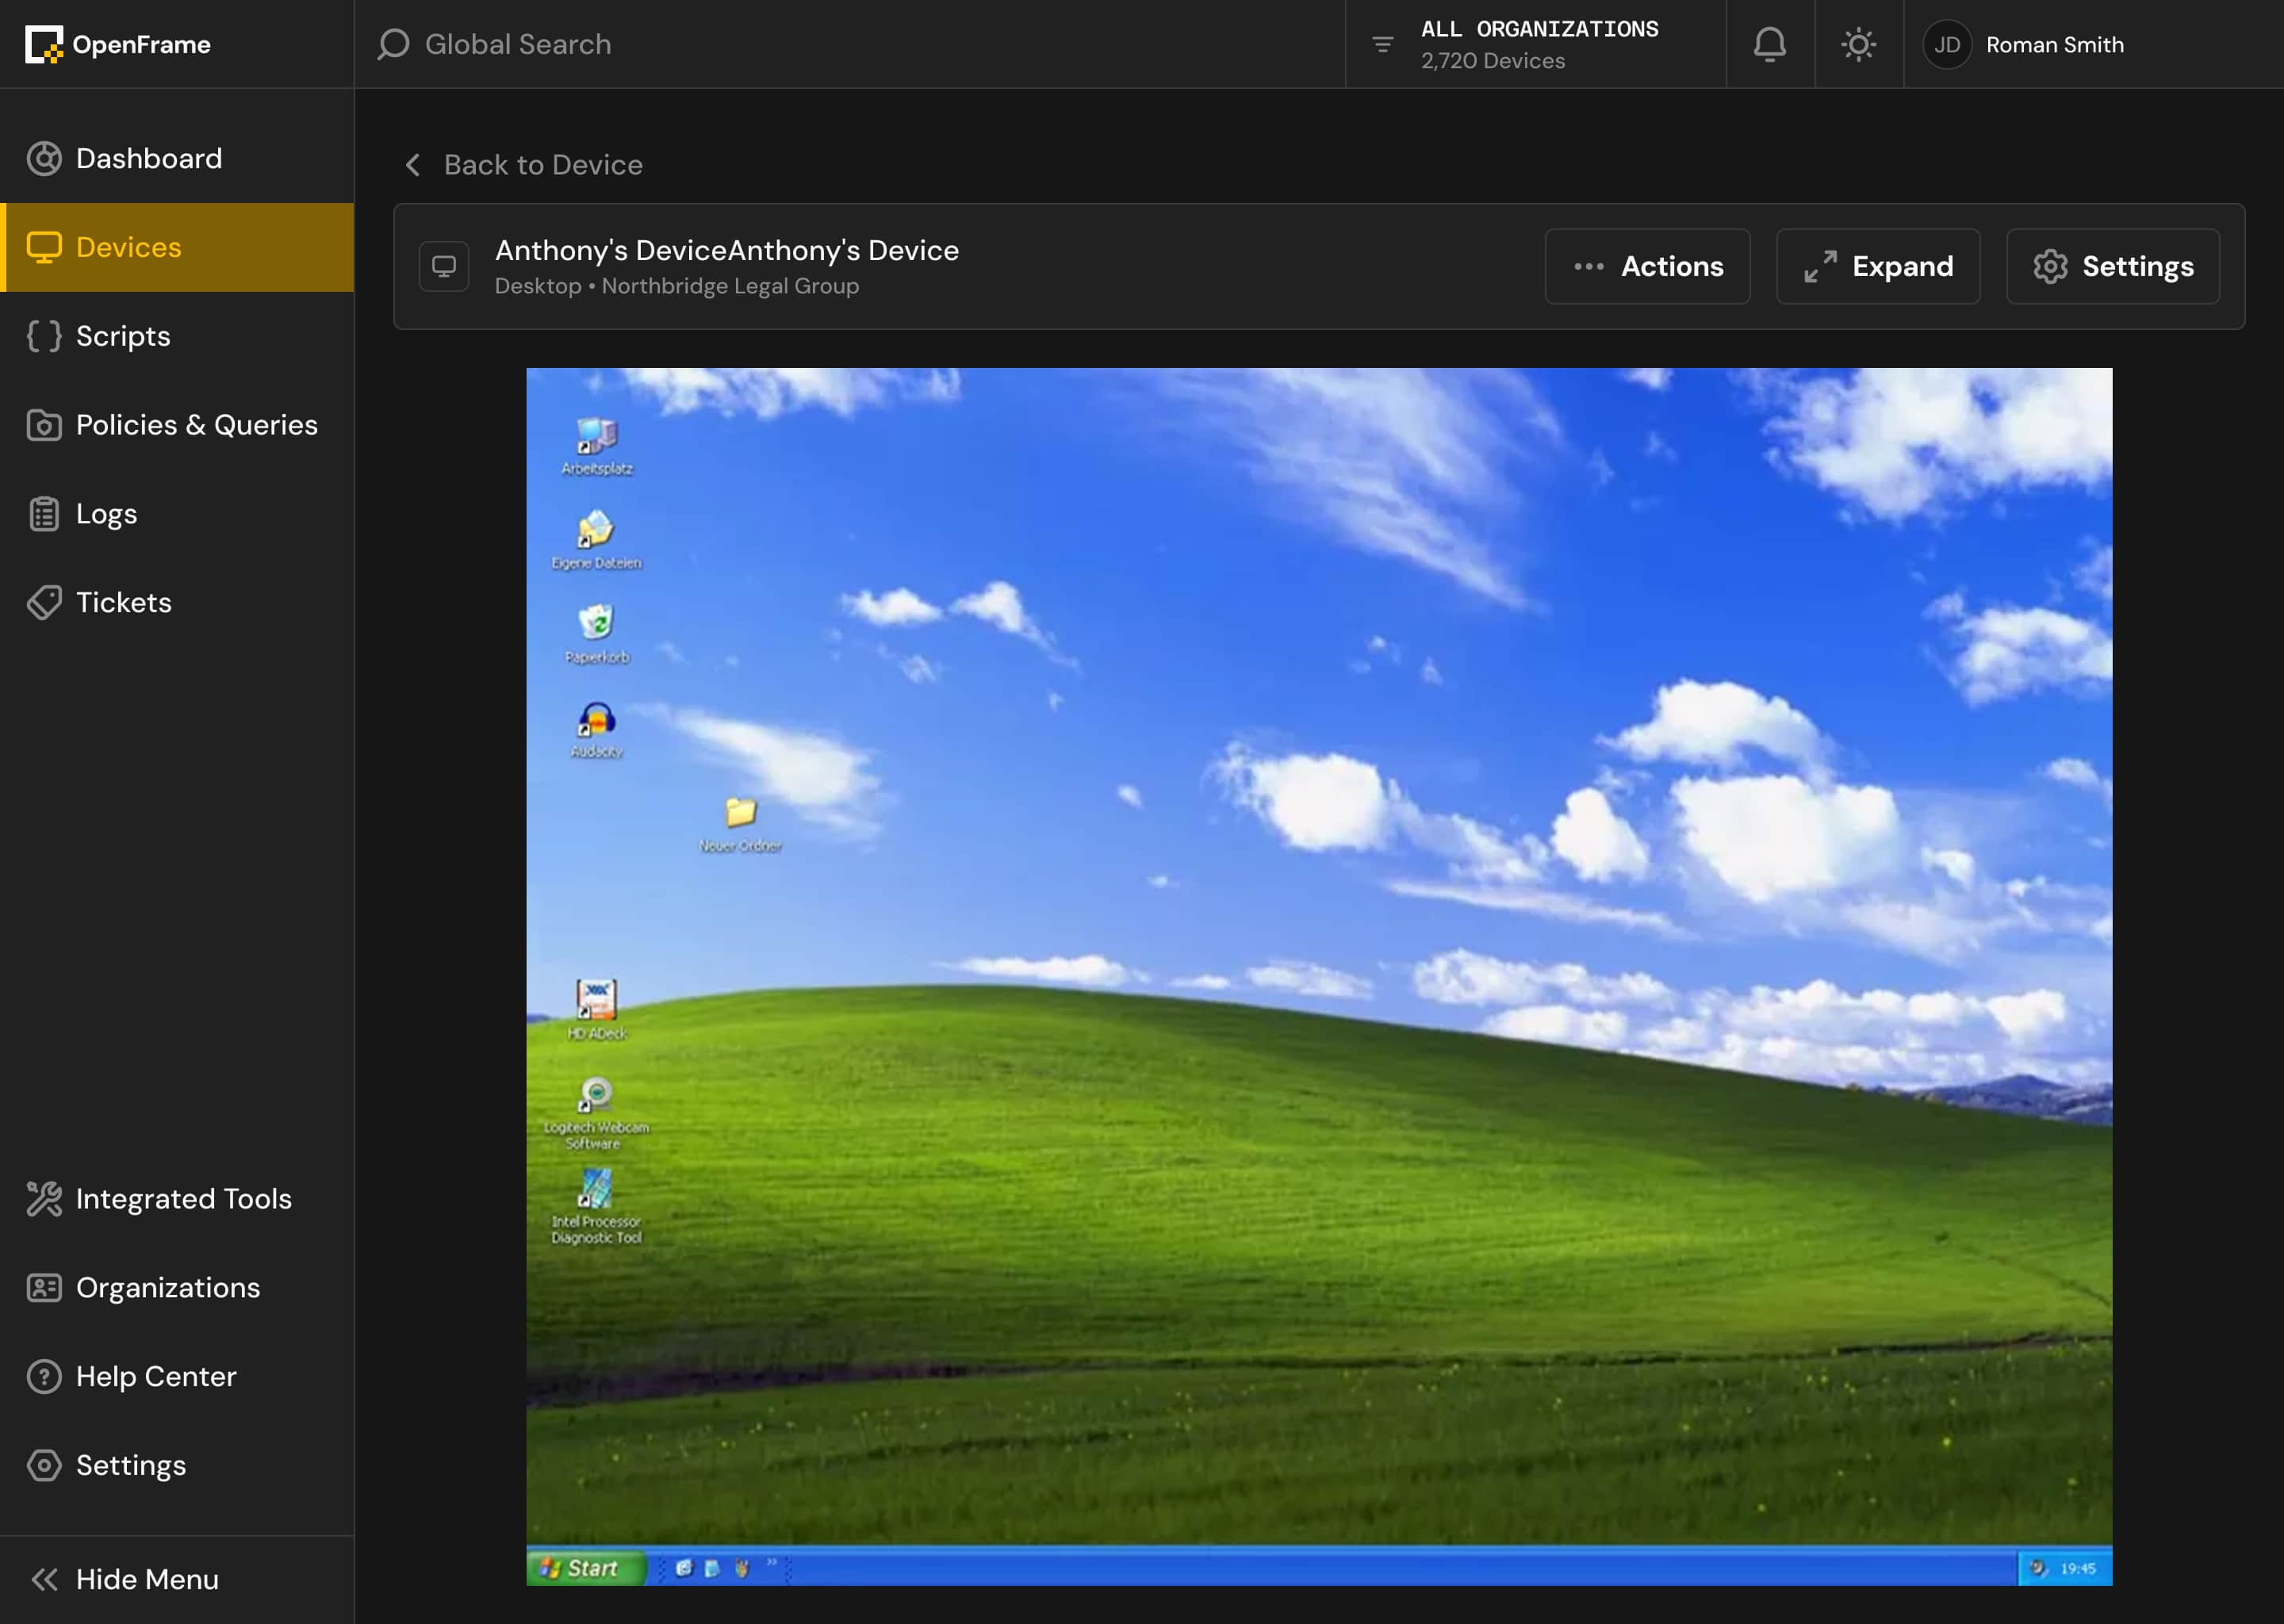Open Integrated Tools page
The width and height of the screenshot is (2284, 1624).
pyautogui.click(x=177, y=1198)
